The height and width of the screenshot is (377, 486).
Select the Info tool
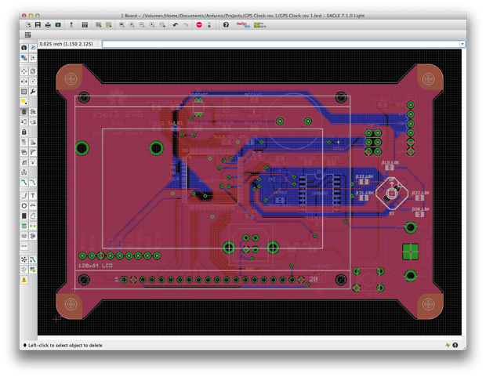[x=24, y=48]
